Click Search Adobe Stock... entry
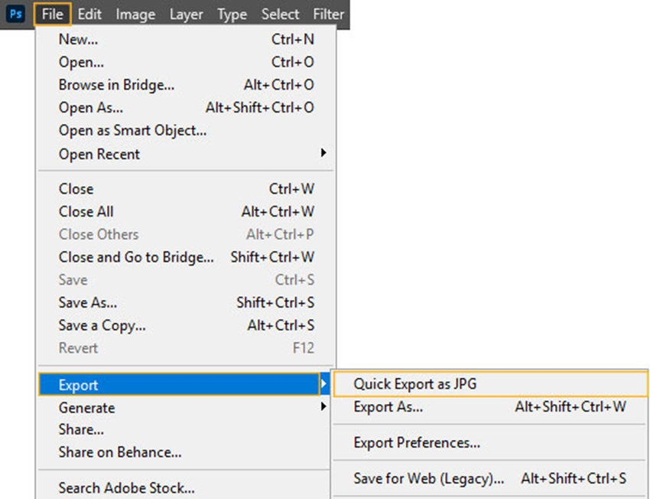The image size is (650, 499). pyautogui.click(x=126, y=488)
